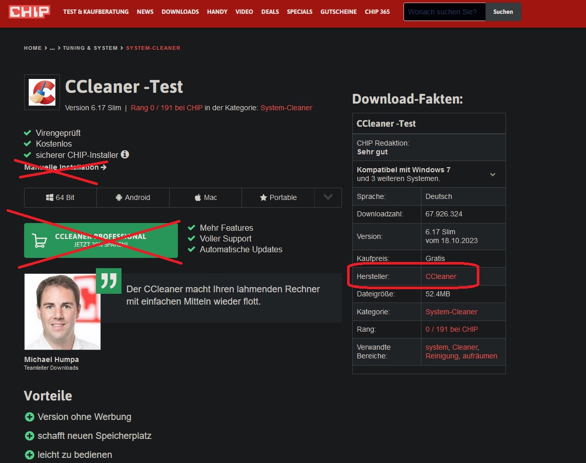Open the DEALS menu item

(x=270, y=12)
